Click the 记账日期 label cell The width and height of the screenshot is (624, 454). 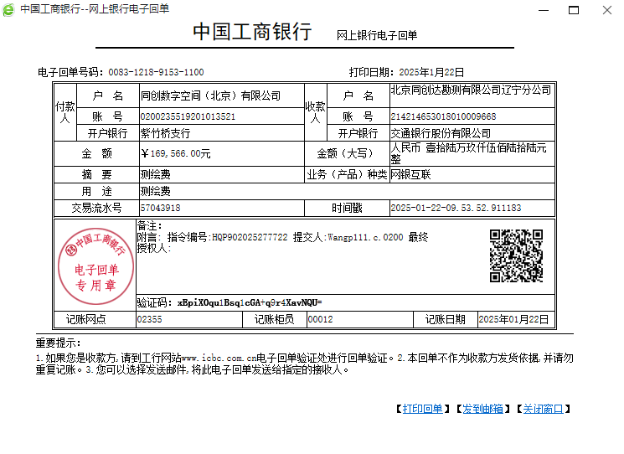click(x=446, y=319)
